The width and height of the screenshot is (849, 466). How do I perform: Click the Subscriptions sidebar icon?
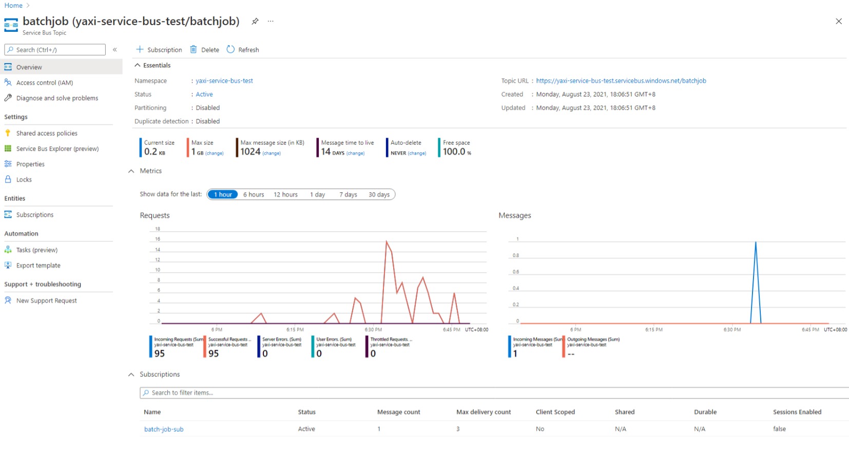point(8,214)
